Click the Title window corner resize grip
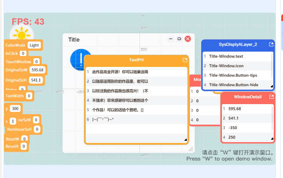Viewport: 283px width, 178px height. tap(190, 149)
